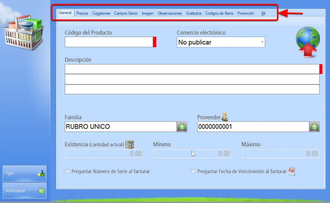Open the Codigos de Barra tab
Image resolution: width=330 pixels, height=203 pixels.
click(219, 13)
